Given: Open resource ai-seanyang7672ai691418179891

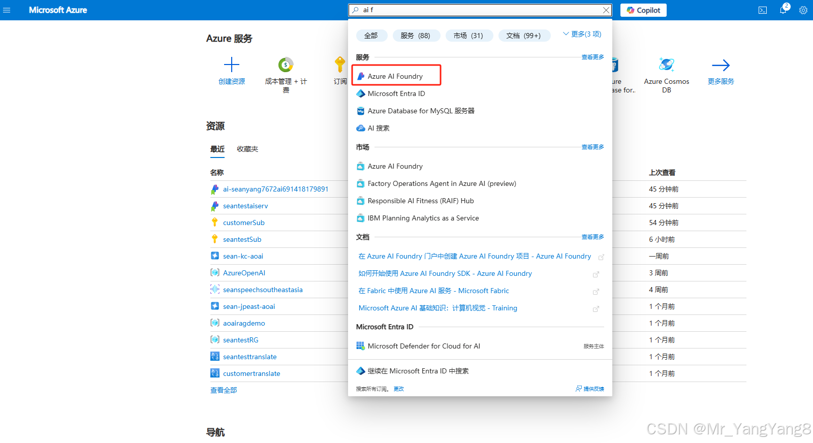Looking at the screenshot, I should (275, 189).
